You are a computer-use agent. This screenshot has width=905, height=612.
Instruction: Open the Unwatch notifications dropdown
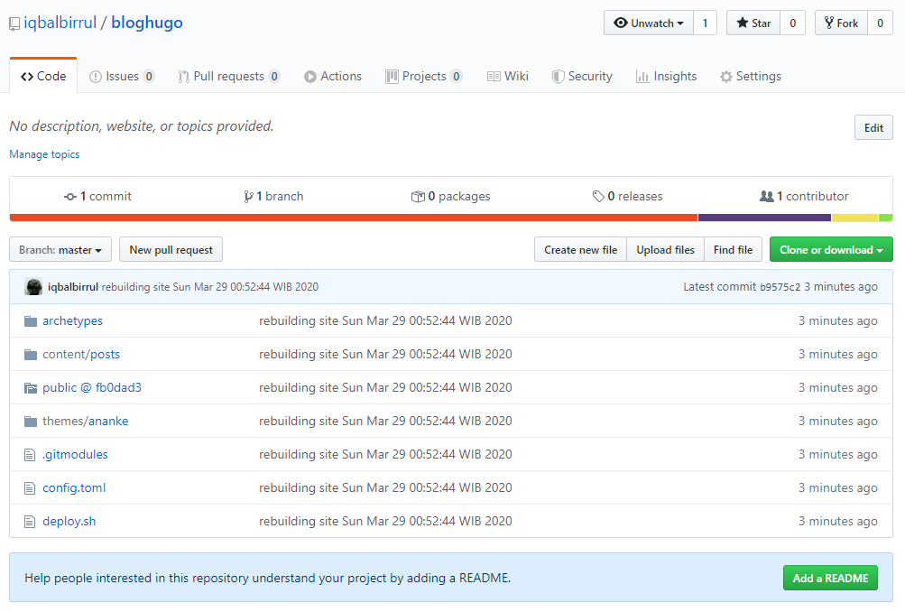click(648, 23)
